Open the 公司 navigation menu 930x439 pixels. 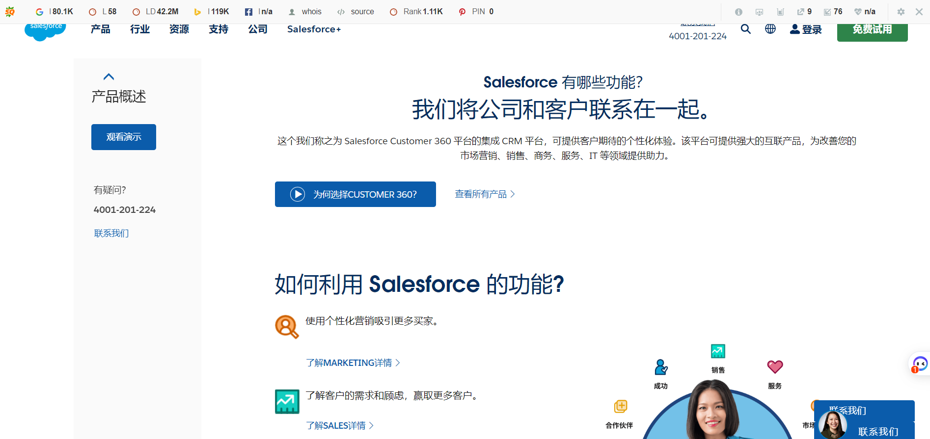[258, 29]
